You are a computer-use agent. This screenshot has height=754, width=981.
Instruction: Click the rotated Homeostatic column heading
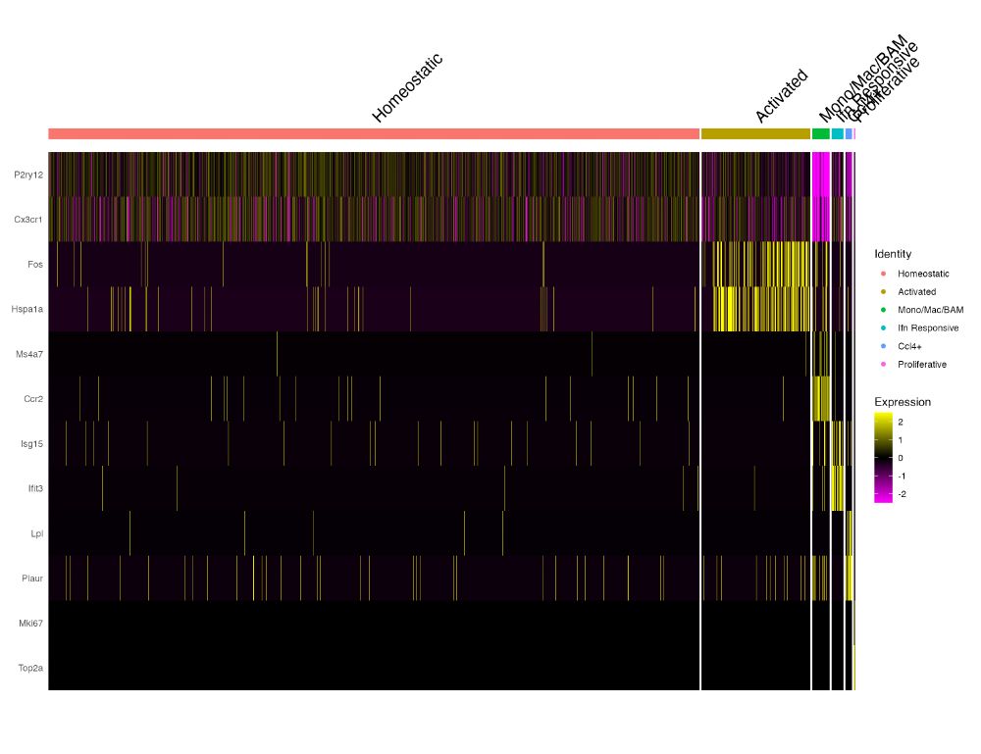pos(407,87)
